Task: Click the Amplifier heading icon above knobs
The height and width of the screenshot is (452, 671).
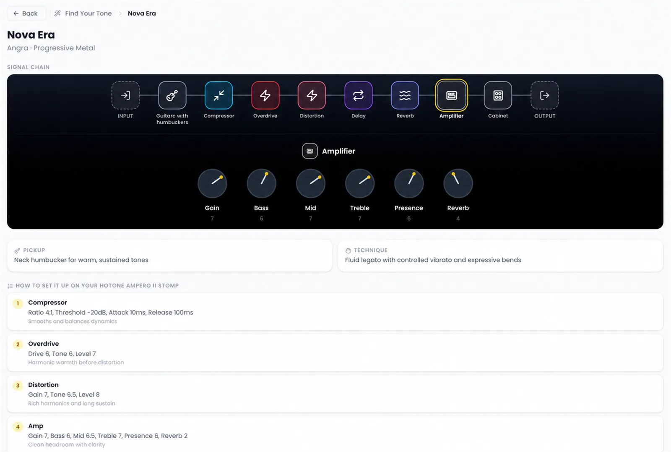Action: point(309,151)
